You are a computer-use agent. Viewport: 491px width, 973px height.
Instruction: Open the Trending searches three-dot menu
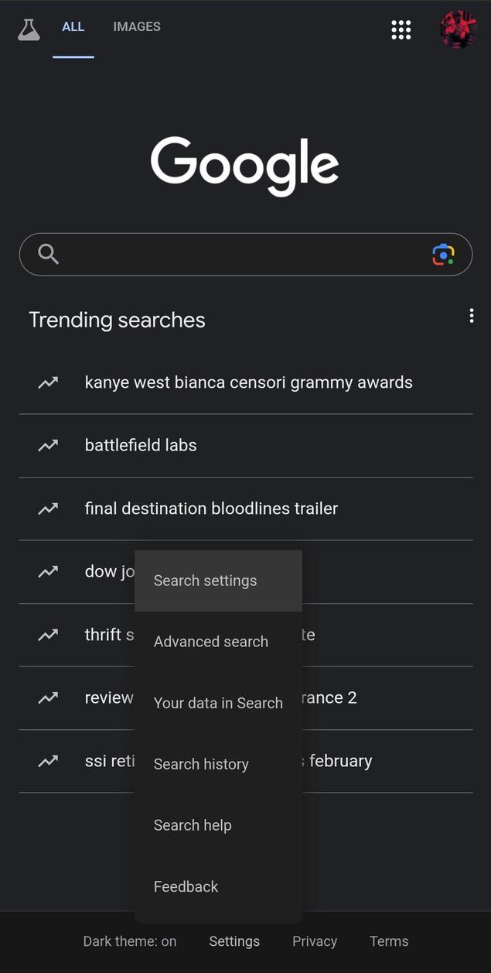click(x=471, y=316)
